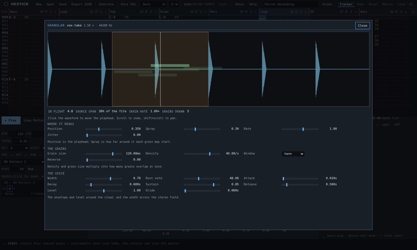Open the Window hann dropdown
The height and width of the screenshot is (250, 417).
[x=293, y=154]
